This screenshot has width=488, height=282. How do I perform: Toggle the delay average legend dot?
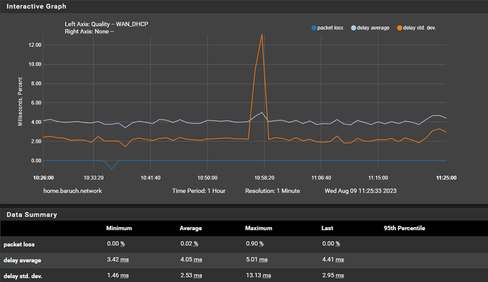pyautogui.click(x=354, y=28)
